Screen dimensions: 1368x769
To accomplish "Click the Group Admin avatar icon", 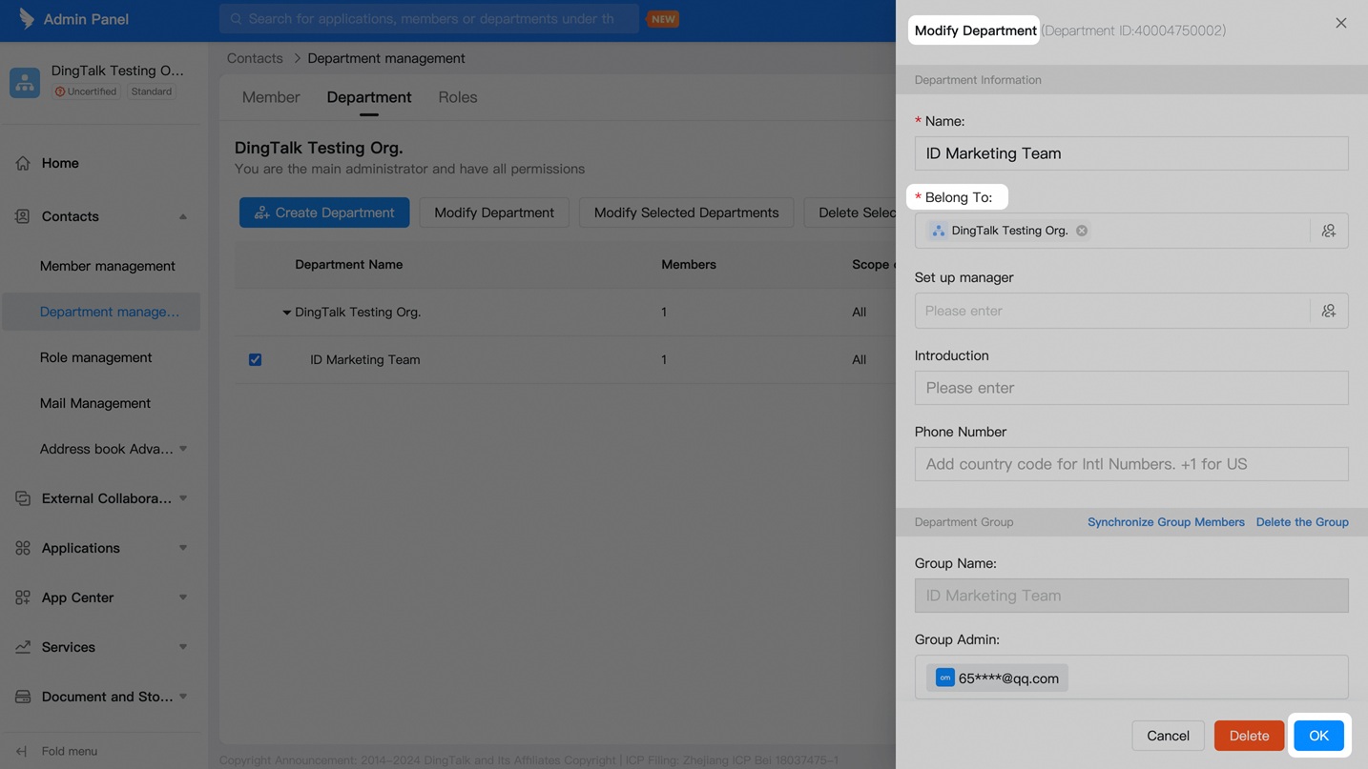I will pos(944,678).
